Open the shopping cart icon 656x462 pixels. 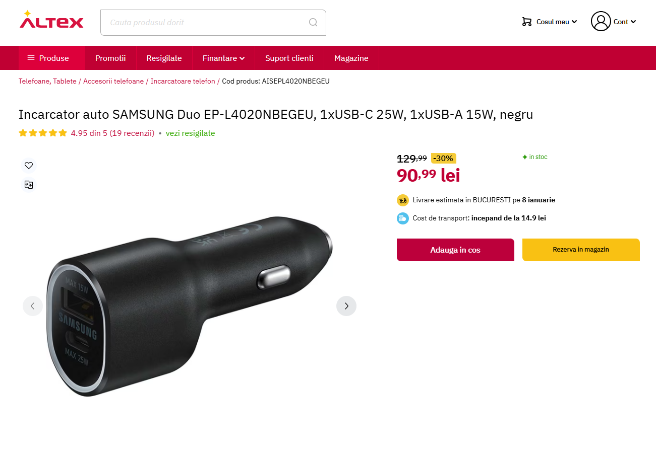527,22
